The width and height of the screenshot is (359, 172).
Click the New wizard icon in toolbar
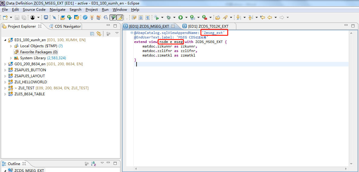5,17
